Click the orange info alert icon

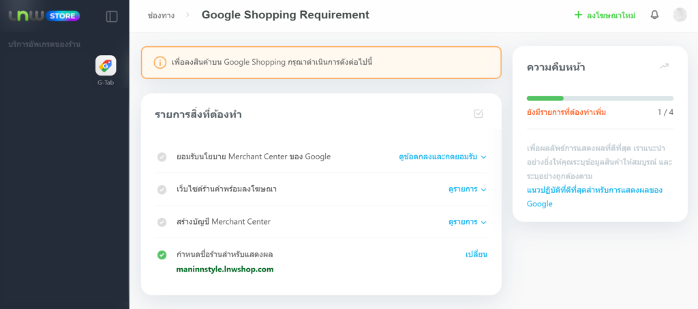coord(160,63)
